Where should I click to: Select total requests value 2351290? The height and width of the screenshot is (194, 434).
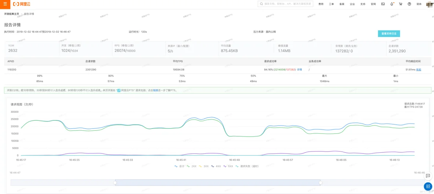coord(91,70)
